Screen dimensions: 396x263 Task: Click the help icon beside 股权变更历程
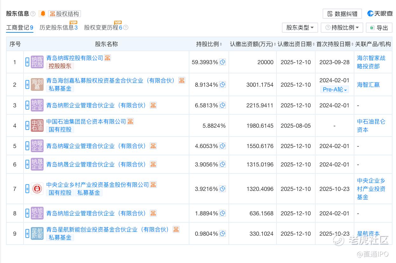[126, 28]
